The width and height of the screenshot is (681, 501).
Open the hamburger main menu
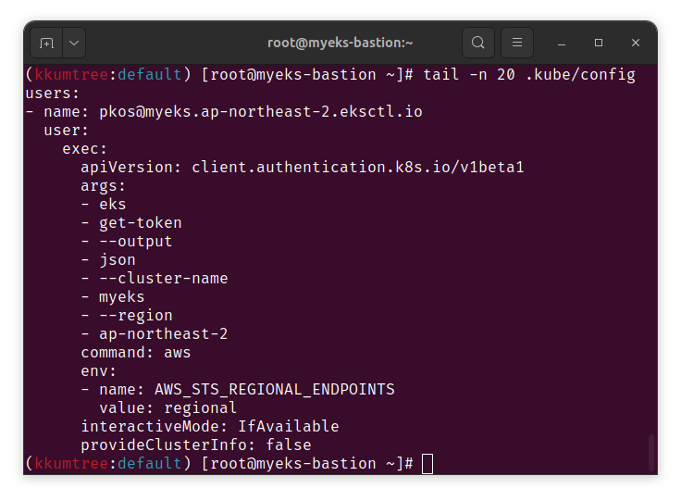[517, 43]
